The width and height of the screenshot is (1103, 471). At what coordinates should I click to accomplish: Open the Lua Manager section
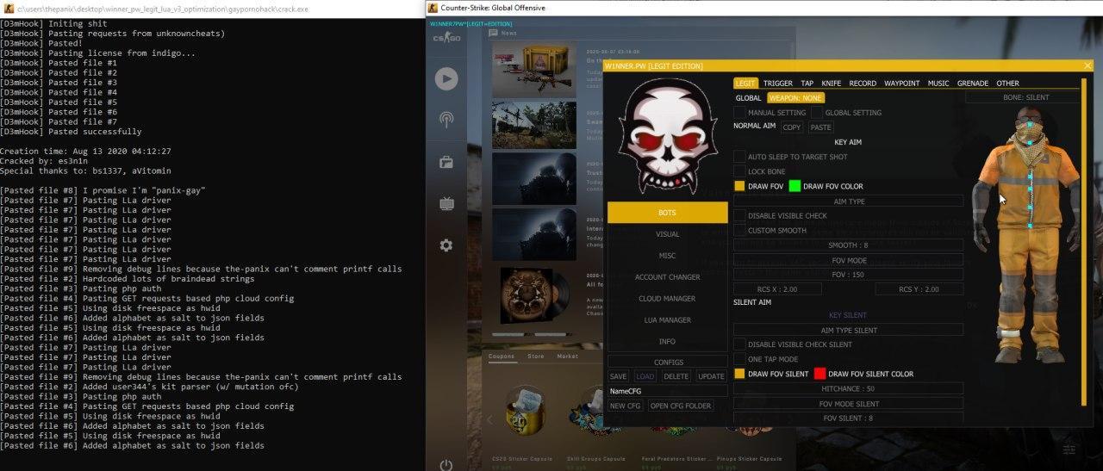668,320
